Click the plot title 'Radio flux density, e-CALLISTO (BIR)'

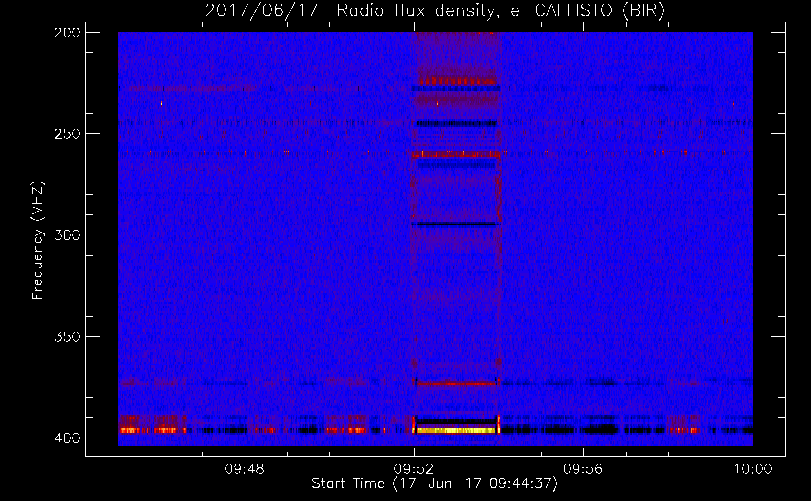click(x=500, y=11)
